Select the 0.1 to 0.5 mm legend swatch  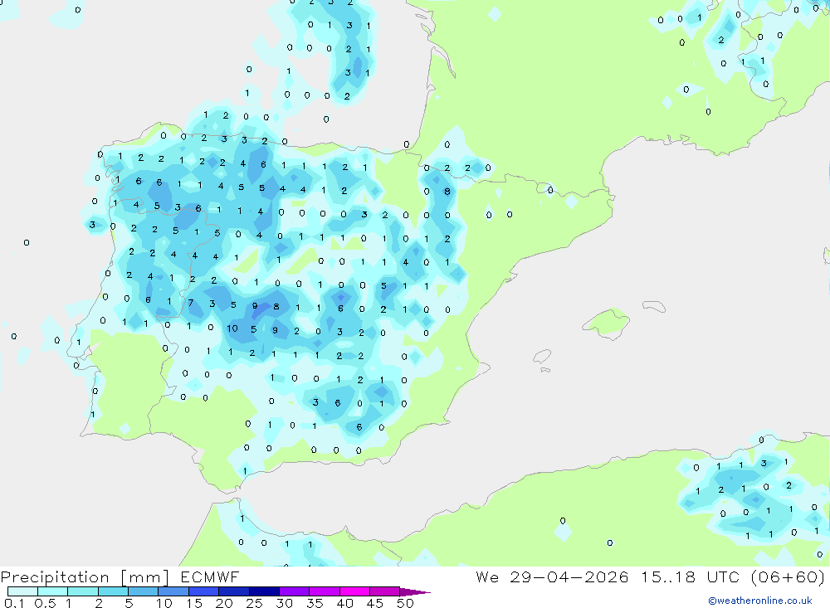[x=22, y=591]
